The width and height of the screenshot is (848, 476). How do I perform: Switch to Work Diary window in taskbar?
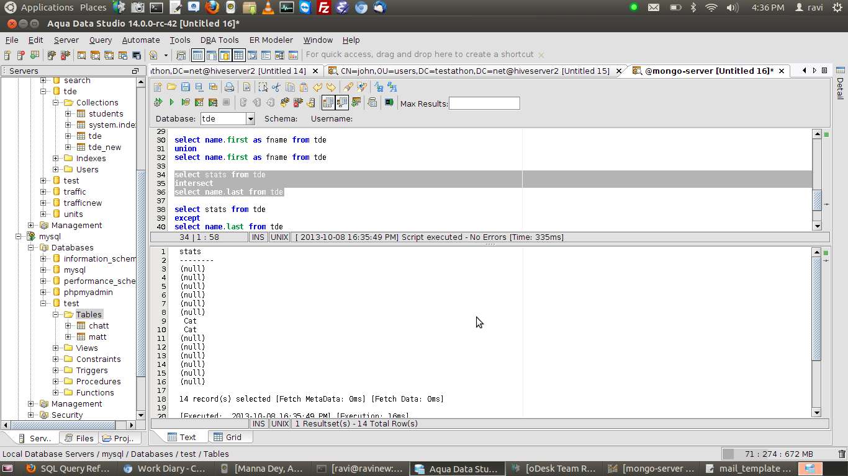165,469
